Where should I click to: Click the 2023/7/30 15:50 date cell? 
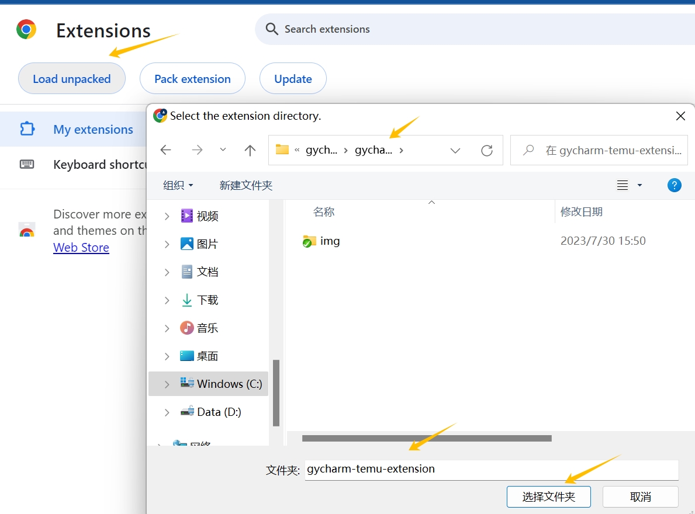click(x=603, y=241)
